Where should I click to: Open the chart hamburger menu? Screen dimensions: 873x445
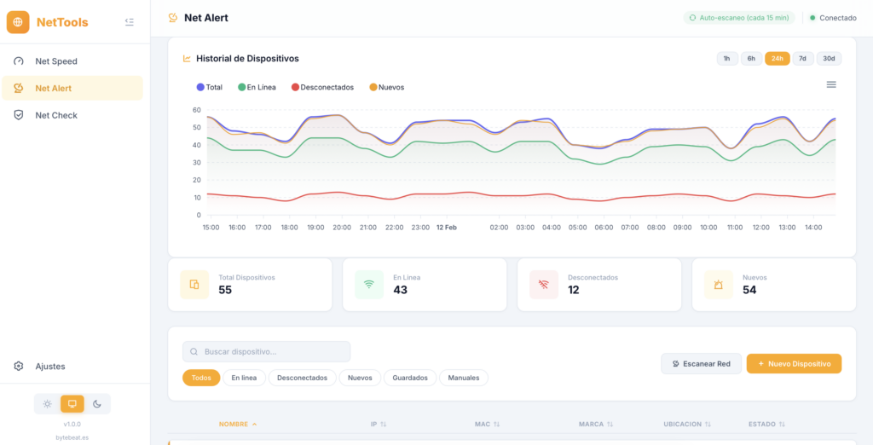click(831, 84)
